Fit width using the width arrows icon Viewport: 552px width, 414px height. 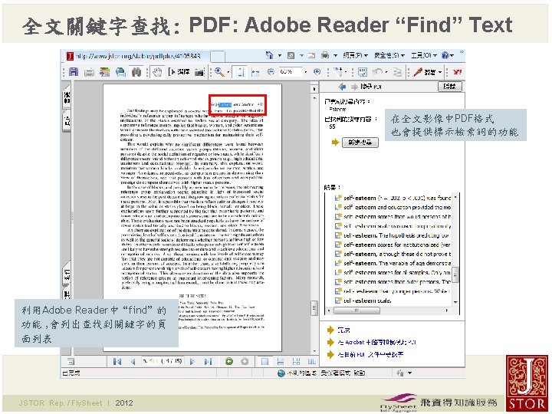255,72
